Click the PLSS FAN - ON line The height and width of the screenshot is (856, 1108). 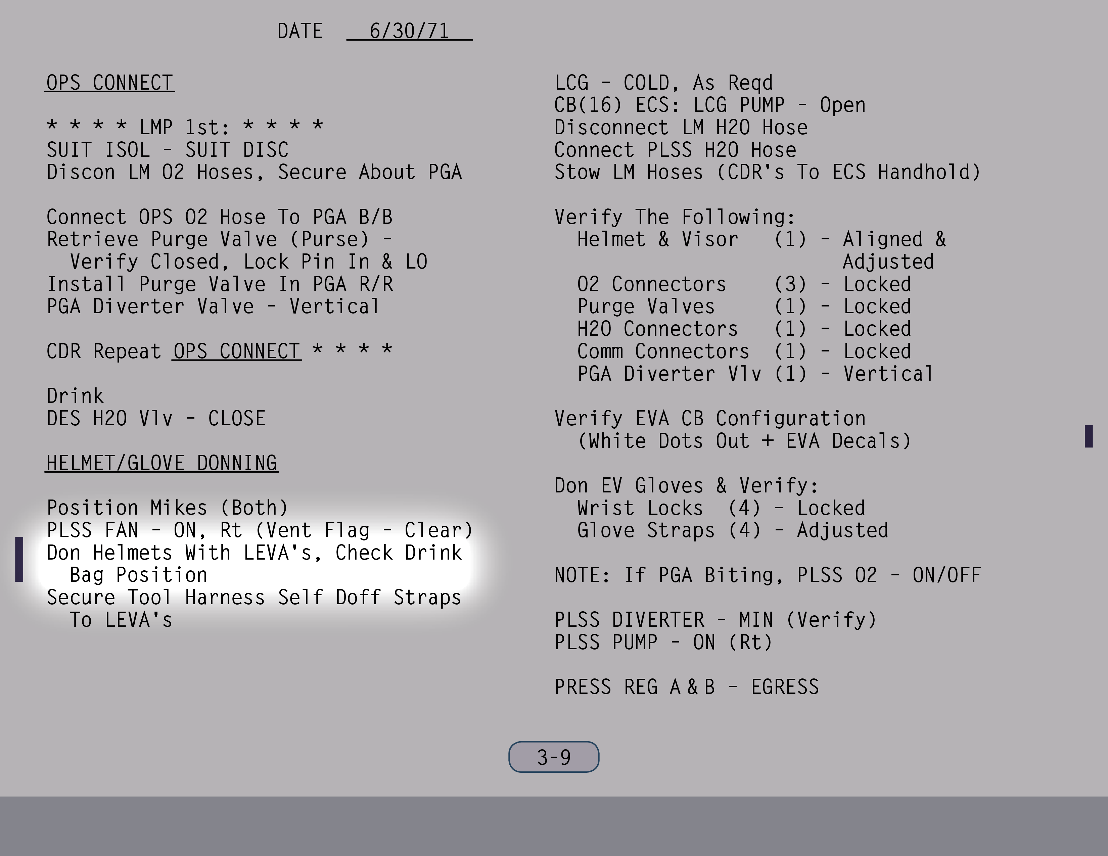click(x=259, y=530)
